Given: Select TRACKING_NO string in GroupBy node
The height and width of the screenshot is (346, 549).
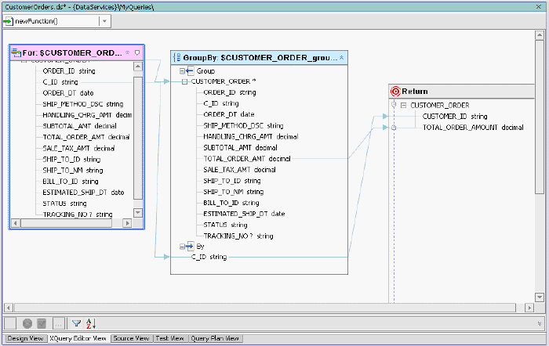Looking at the screenshot, I should [x=238, y=236].
